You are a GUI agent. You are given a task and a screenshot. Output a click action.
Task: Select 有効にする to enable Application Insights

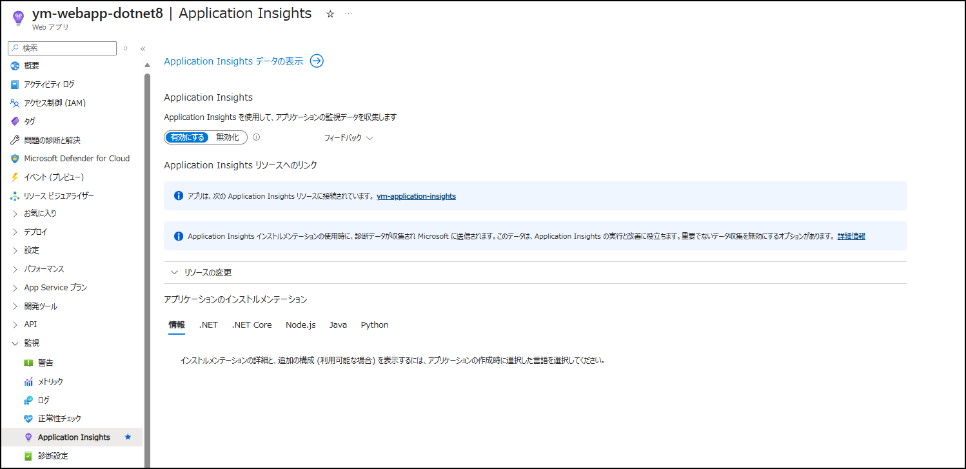(188, 137)
